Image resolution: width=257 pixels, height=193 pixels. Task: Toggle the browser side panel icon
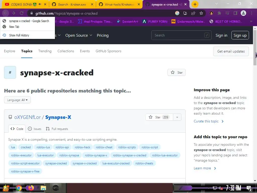point(235,13)
